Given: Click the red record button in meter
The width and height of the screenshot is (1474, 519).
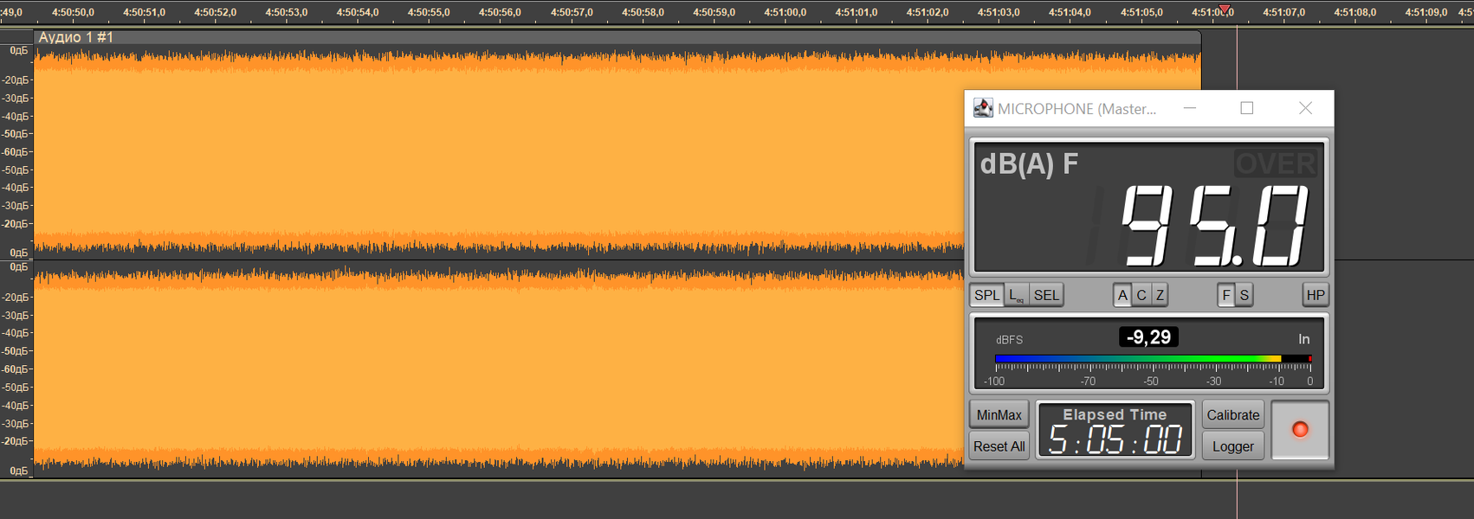Looking at the screenshot, I should click(1299, 430).
